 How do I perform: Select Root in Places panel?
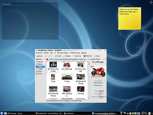pos(40,67)
